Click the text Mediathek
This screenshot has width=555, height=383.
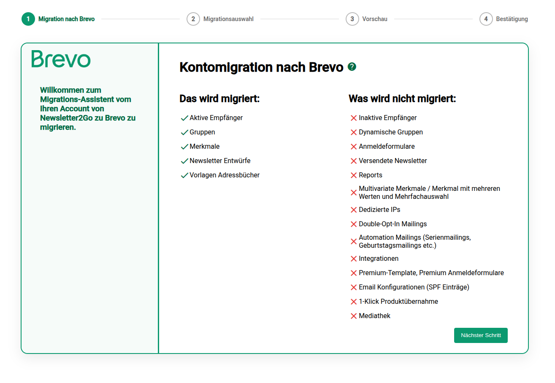(375, 316)
